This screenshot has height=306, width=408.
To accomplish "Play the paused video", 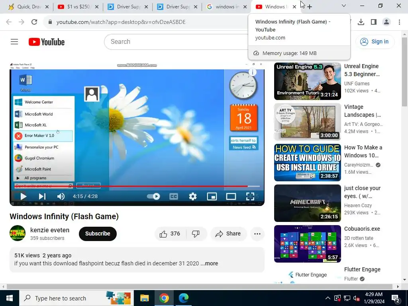I will [23, 196].
